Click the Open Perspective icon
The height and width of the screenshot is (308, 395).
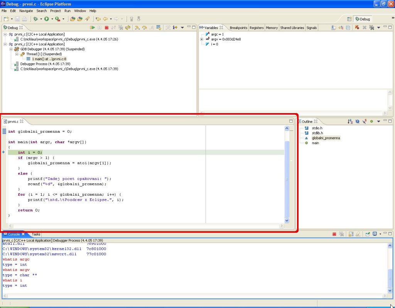pos(349,19)
